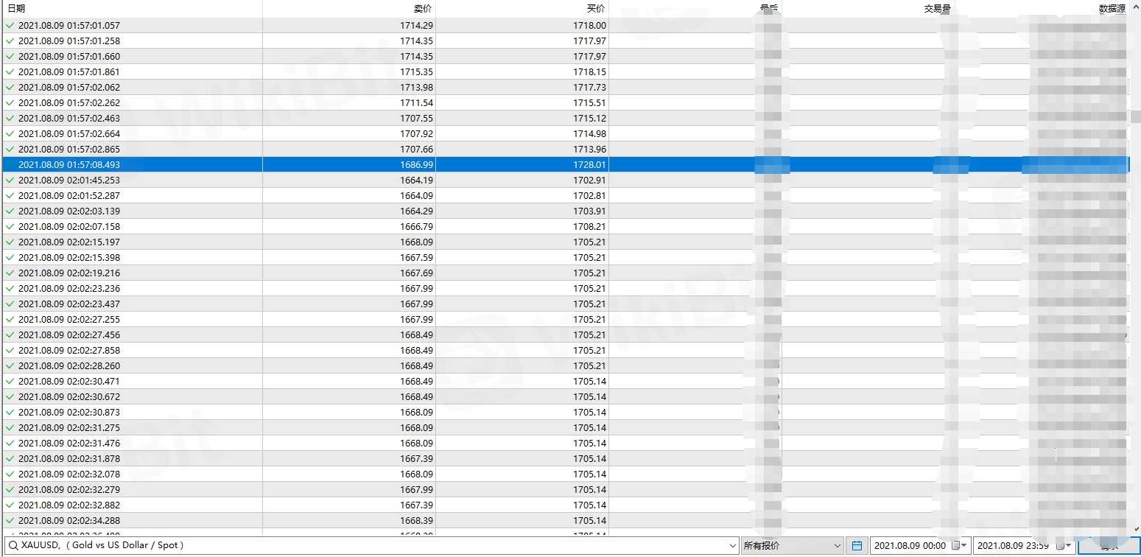Screen dimensions: 1141x557
Task: Expand the XAUUSD symbol dropdown arrow
Action: [732, 546]
